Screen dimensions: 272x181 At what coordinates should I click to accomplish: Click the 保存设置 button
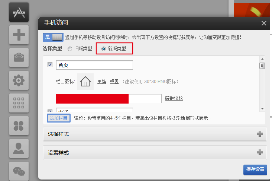255,169
